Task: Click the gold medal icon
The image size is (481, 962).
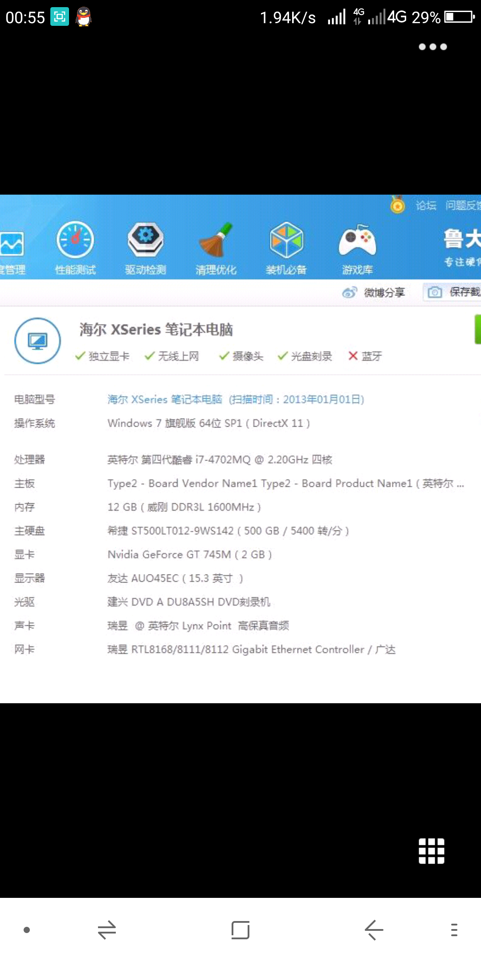Action: pyautogui.click(x=397, y=204)
